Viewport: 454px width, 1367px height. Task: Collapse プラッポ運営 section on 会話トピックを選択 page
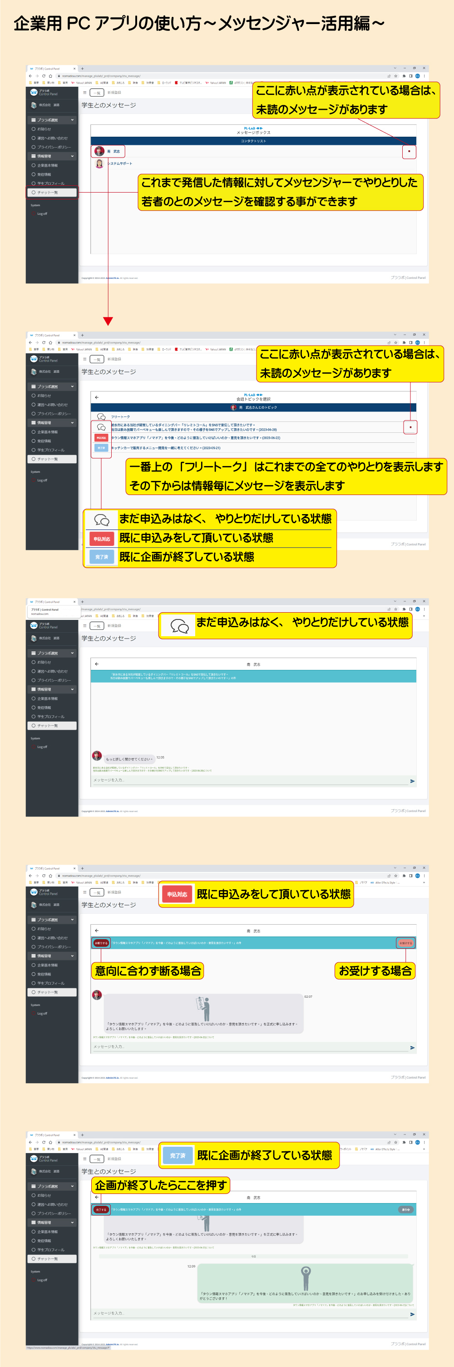coord(72,386)
